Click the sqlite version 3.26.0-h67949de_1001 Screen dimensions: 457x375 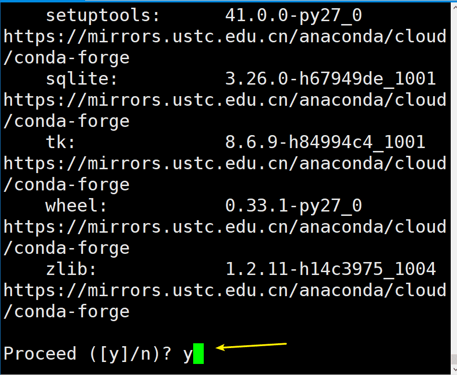(330, 79)
